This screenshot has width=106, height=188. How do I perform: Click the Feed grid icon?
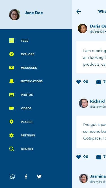click(12, 41)
